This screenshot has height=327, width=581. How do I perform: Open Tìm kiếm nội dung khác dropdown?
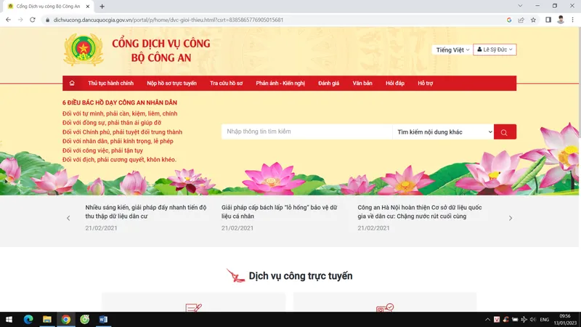(443, 132)
